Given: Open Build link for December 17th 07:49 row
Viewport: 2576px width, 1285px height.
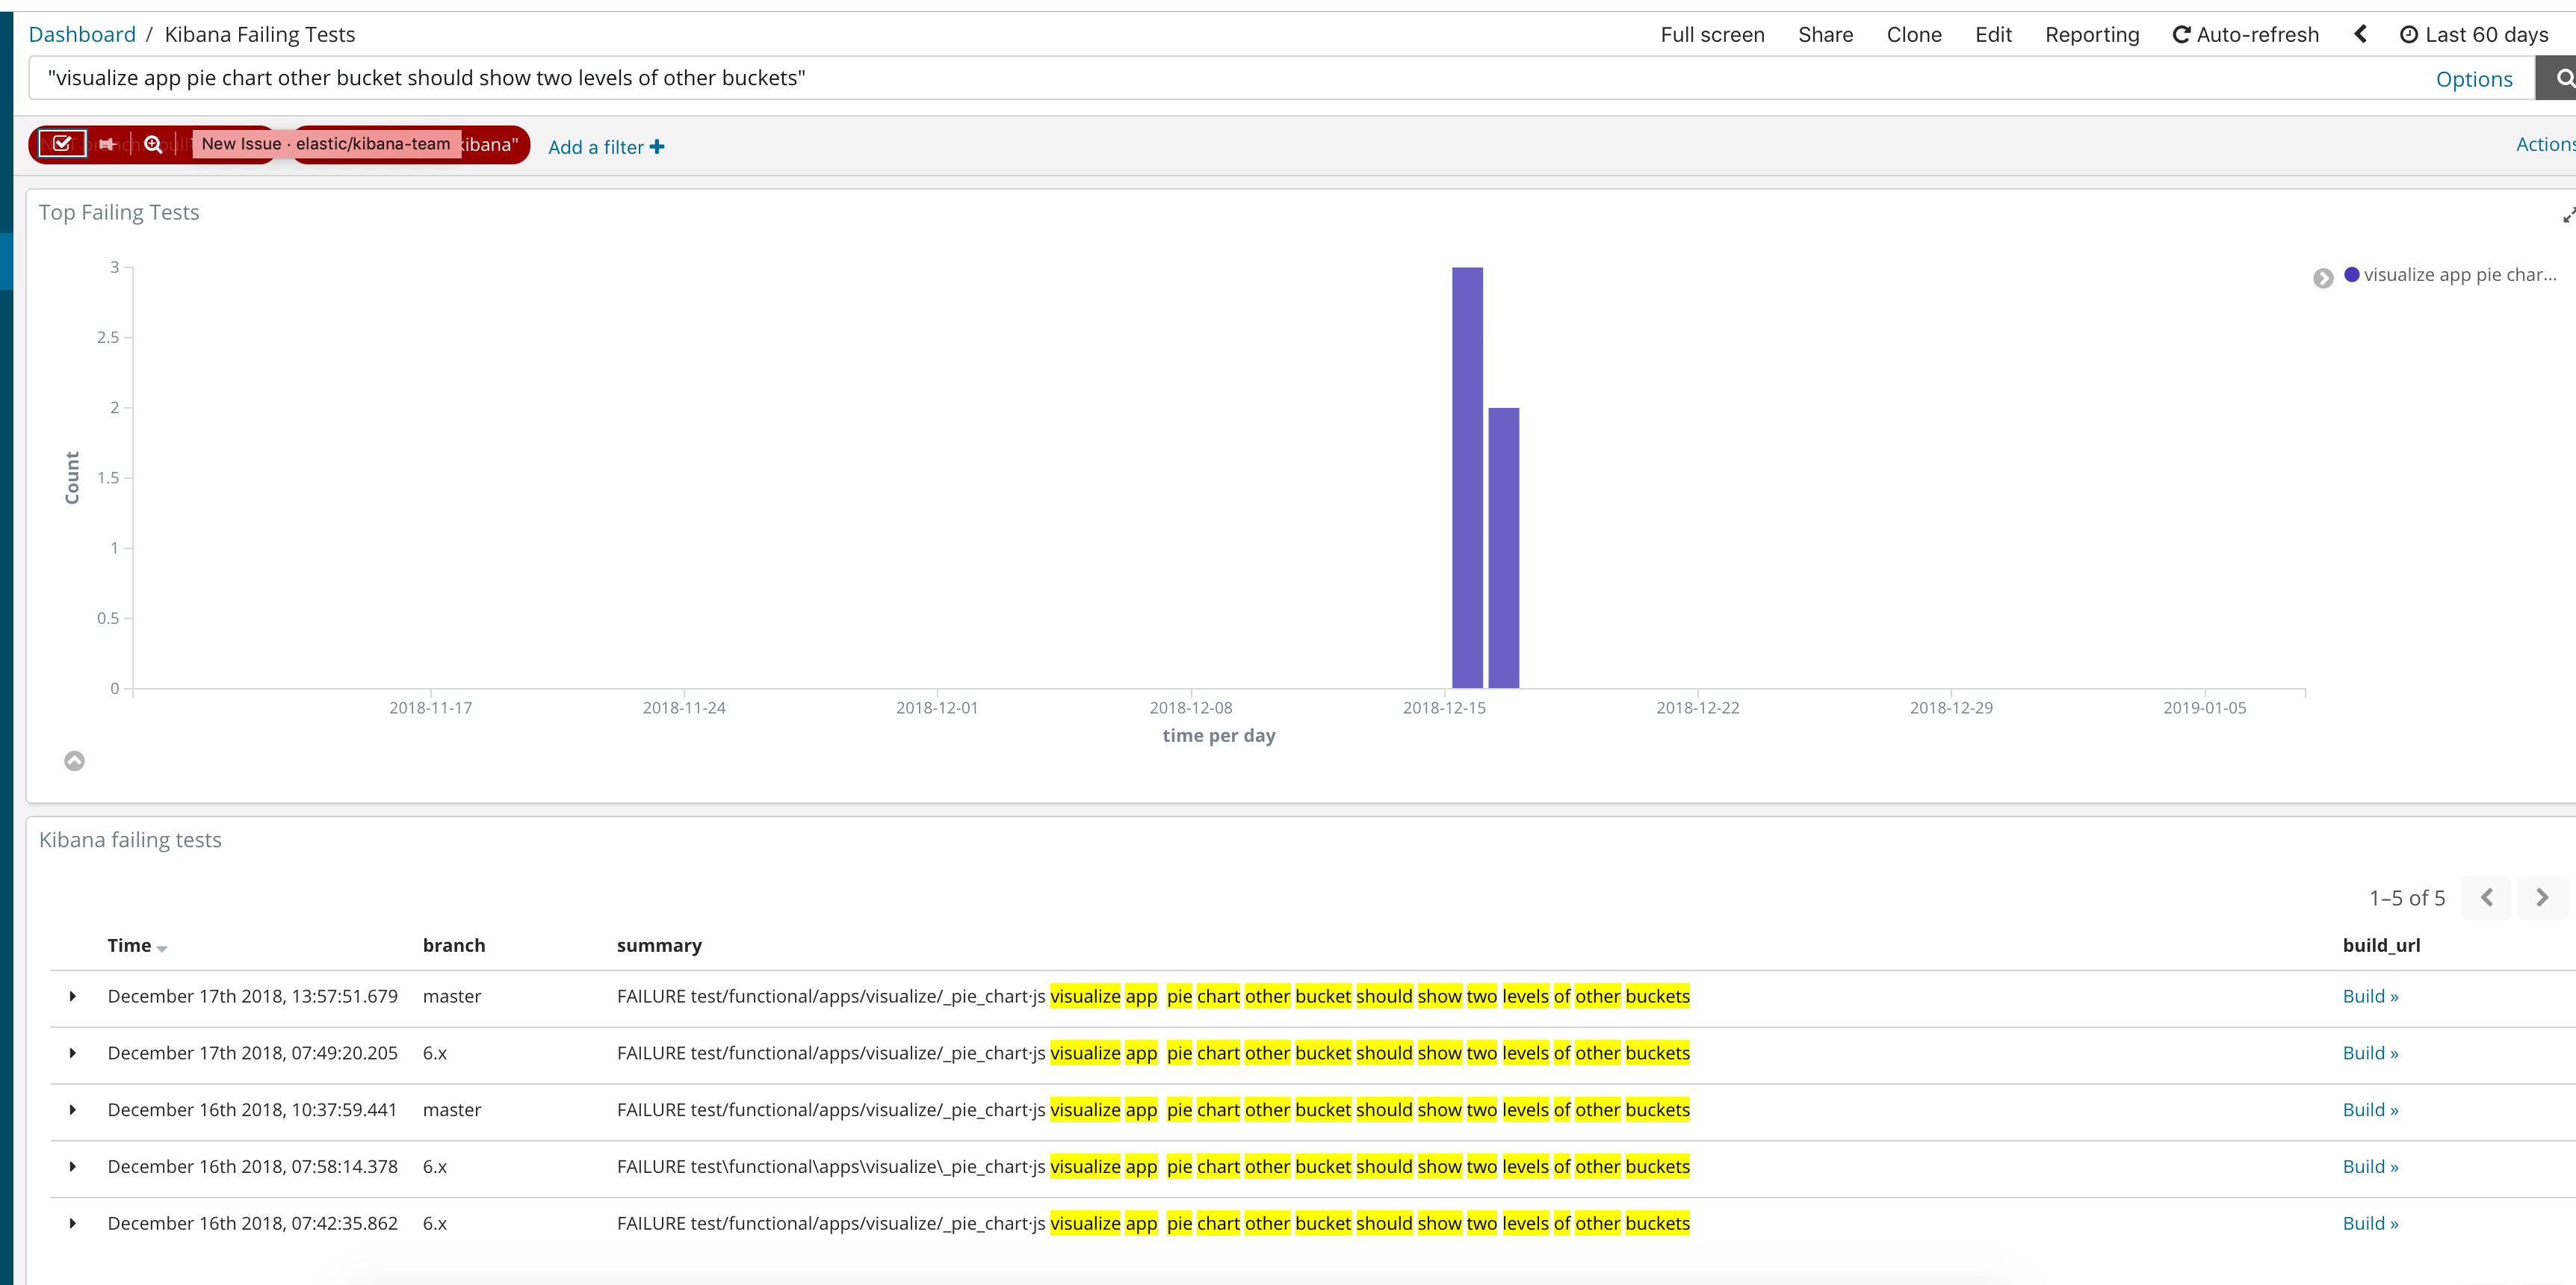Looking at the screenshot, I should [2370, 1053].
